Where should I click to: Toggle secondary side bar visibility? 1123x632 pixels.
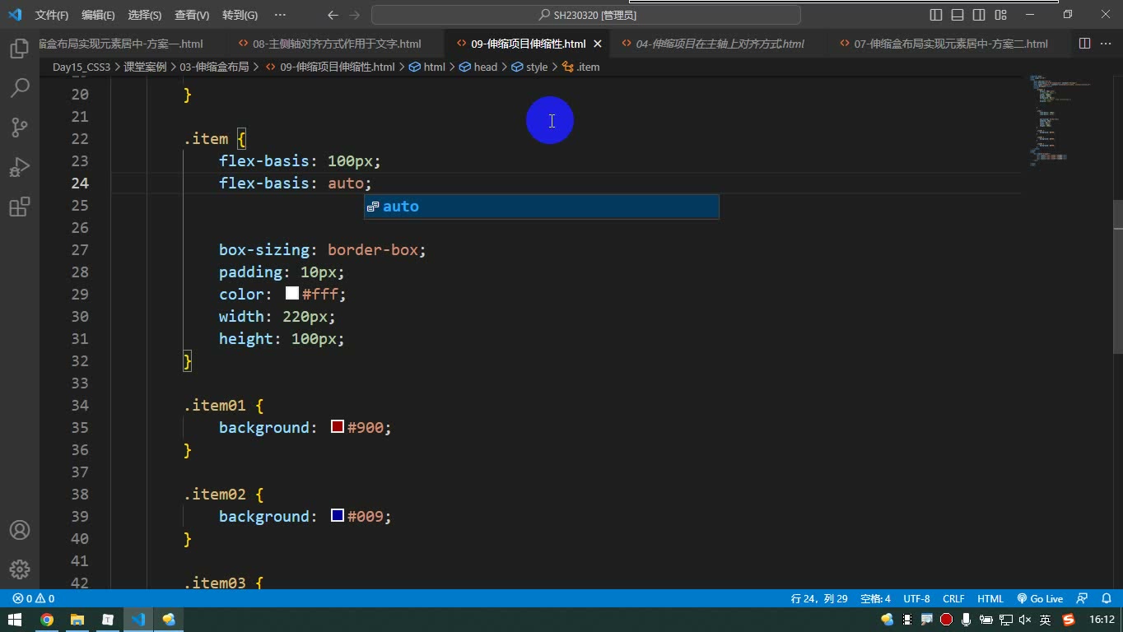pyautogui.click(x=979, y=15)
